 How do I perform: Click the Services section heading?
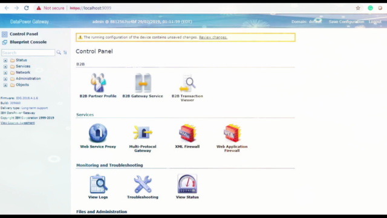tap(85, 114)
